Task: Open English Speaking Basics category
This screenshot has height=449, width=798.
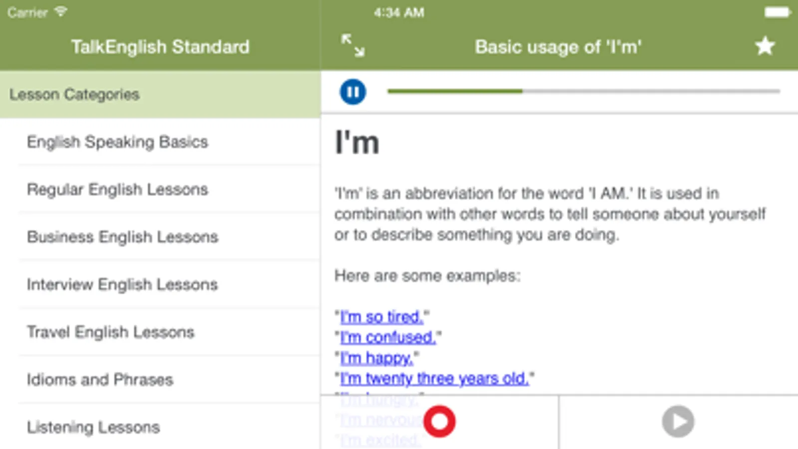Action: (117, 142)
